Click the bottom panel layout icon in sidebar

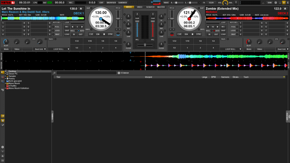tap(3, 160)
